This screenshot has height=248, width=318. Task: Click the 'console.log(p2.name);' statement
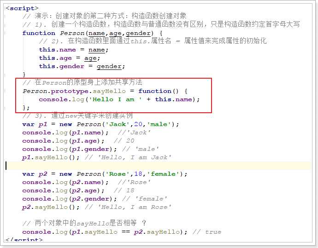click(x=65, y=182)
